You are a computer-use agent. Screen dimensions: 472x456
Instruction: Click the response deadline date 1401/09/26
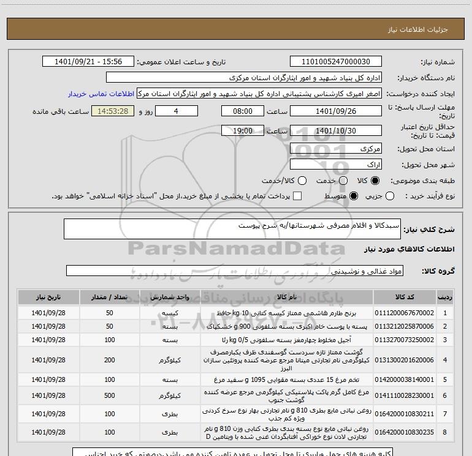click(x=336, y=111)
